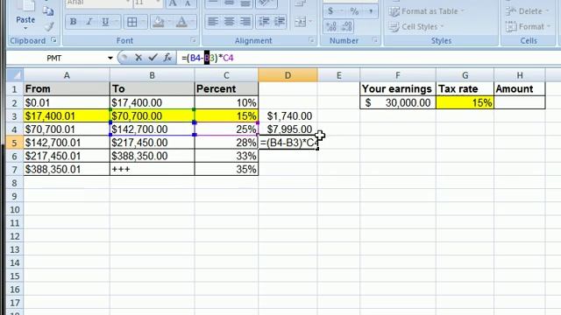
Task: Click the Amount header cell
Action: coord(520,89)
